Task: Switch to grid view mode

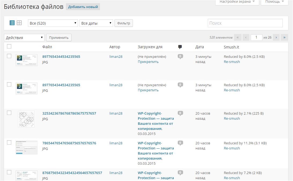Action: click(x=19, y=23)
